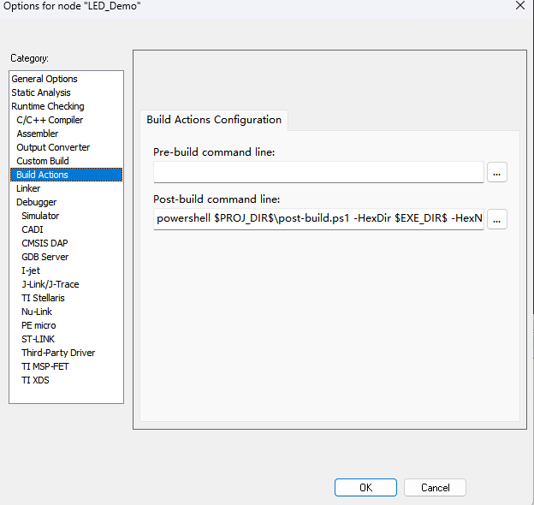Image resolution: width=534 pixels, height=505 pixels.
Task: Select TI MSP-FET entry
Action: [45, 366]
